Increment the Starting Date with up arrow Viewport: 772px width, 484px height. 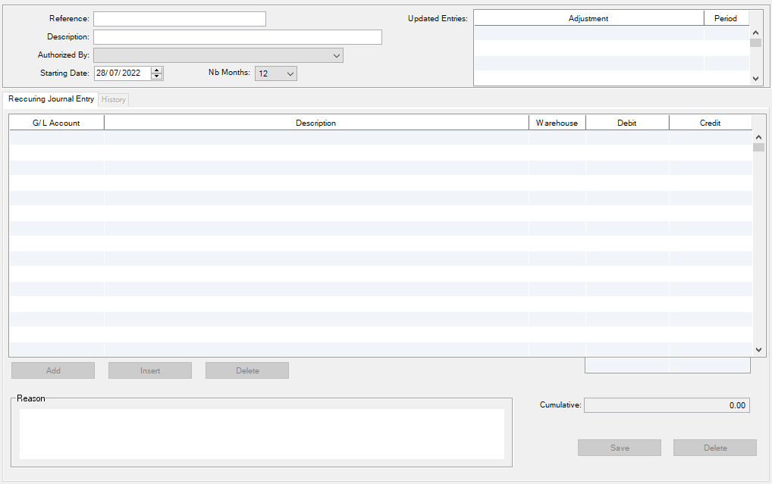pos(157,70)
